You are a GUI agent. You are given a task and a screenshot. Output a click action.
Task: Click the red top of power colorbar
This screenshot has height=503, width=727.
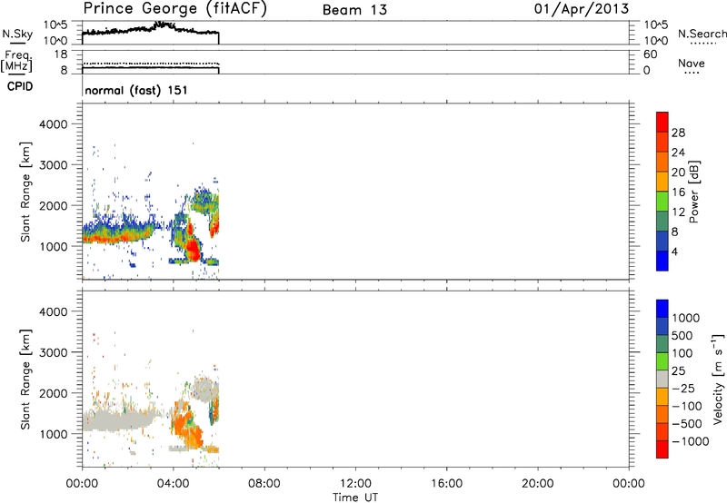pos(662,122)
